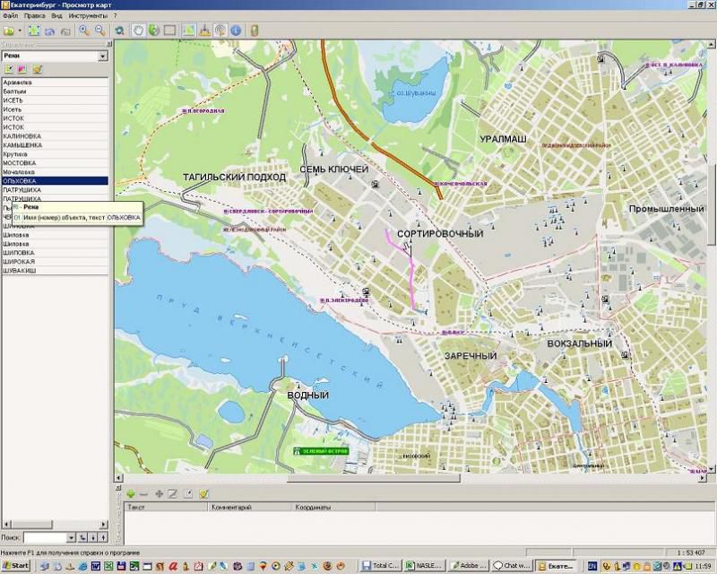Select the hand pan tool

coord(139,30)
